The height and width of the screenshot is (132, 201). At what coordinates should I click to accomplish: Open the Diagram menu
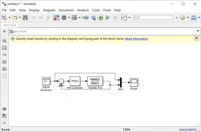click(x=49, y=10)
